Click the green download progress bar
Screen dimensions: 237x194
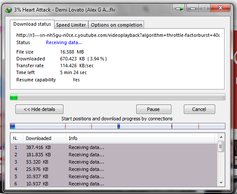(x=117, y=97)
